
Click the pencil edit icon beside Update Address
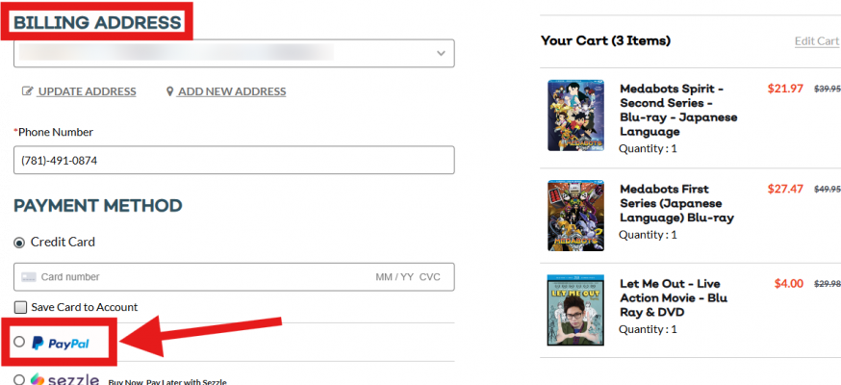pyautogui.click(x=28, y=91)
